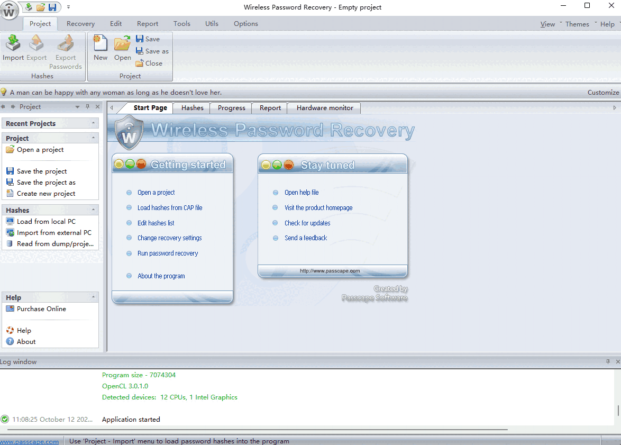Click the Close project icon on the ribbon
Image resolution: width=621 pixels, height=445 pixels.
point(150,63)
